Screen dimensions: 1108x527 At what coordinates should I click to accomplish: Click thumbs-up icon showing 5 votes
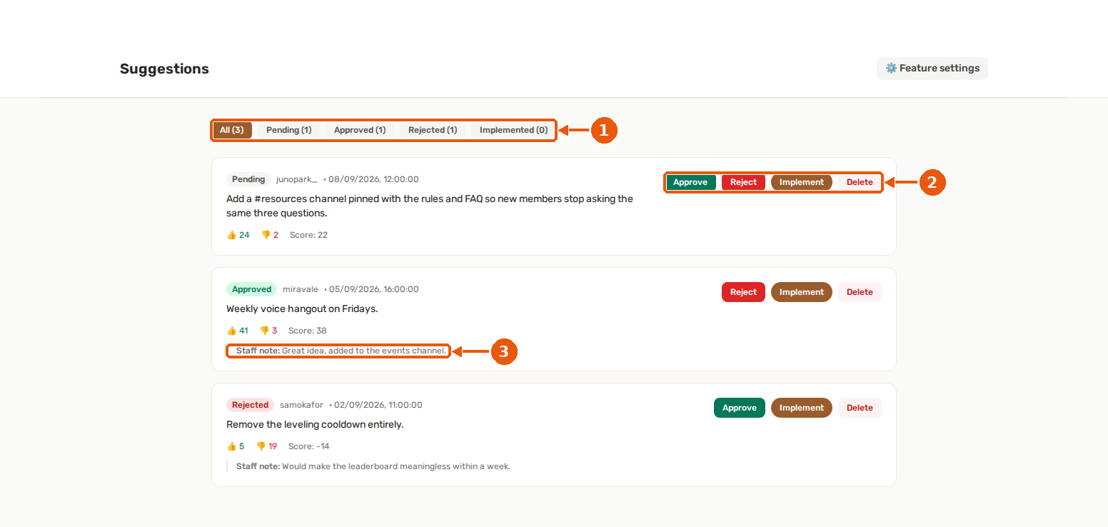pos(231,446)
